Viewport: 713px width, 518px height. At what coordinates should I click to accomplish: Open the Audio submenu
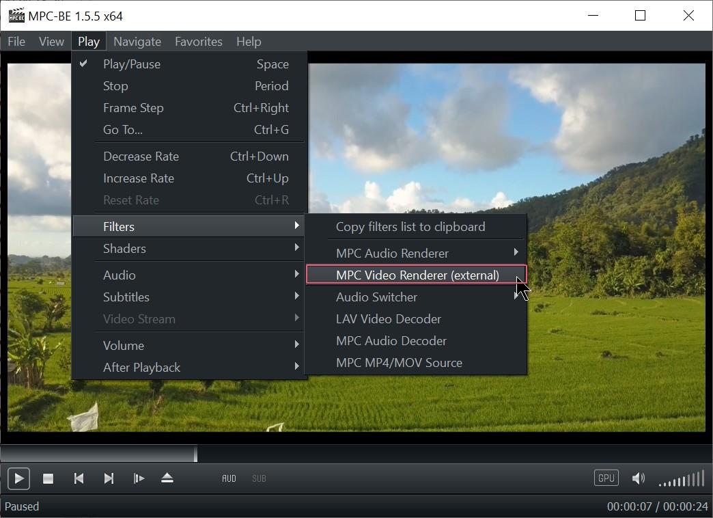(120, 275)
